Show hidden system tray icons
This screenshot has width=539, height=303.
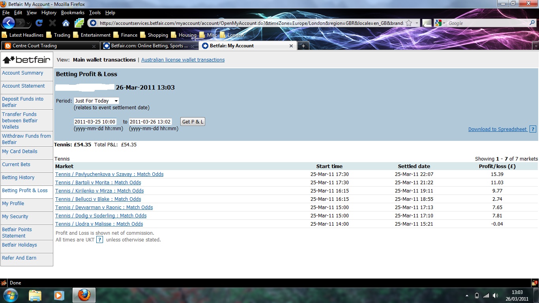point(467,296)
